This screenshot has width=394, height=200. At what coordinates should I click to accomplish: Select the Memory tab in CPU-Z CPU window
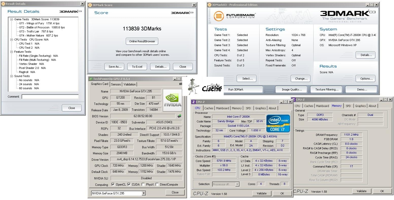(x=237, y=108)
